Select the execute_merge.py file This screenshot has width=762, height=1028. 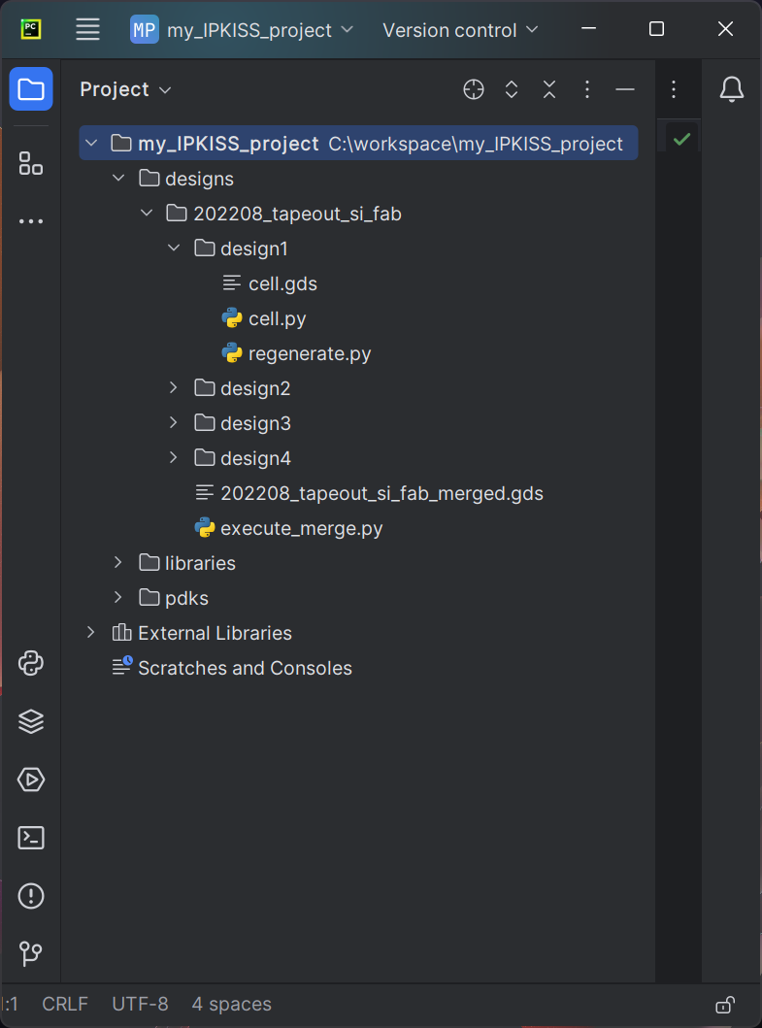[x=301, y=528]
